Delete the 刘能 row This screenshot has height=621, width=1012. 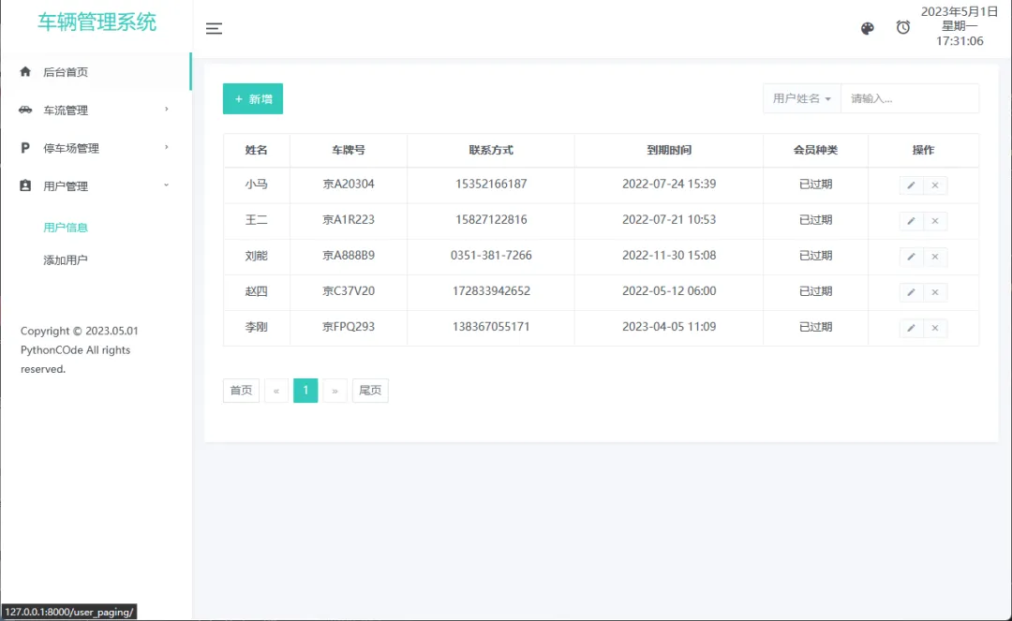pos(935,257)
